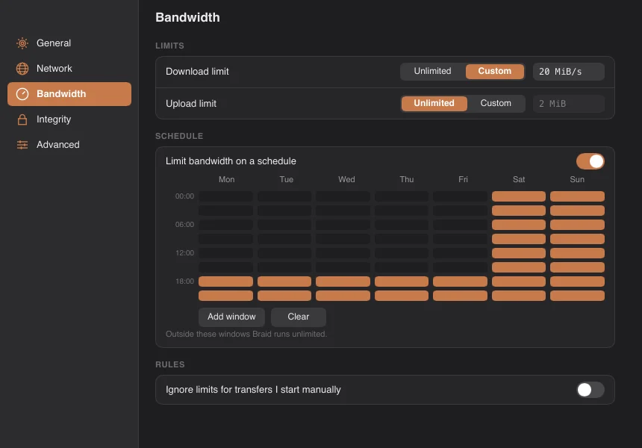The image size is (642, 448).
Task: Disable the Sat 06:00 schedule cell
Action: (x=518, y=225)
